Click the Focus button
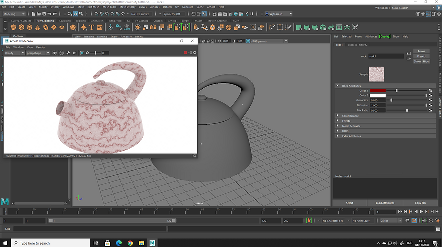This screenshot has height=247, width=442. [x=421, y=51]
